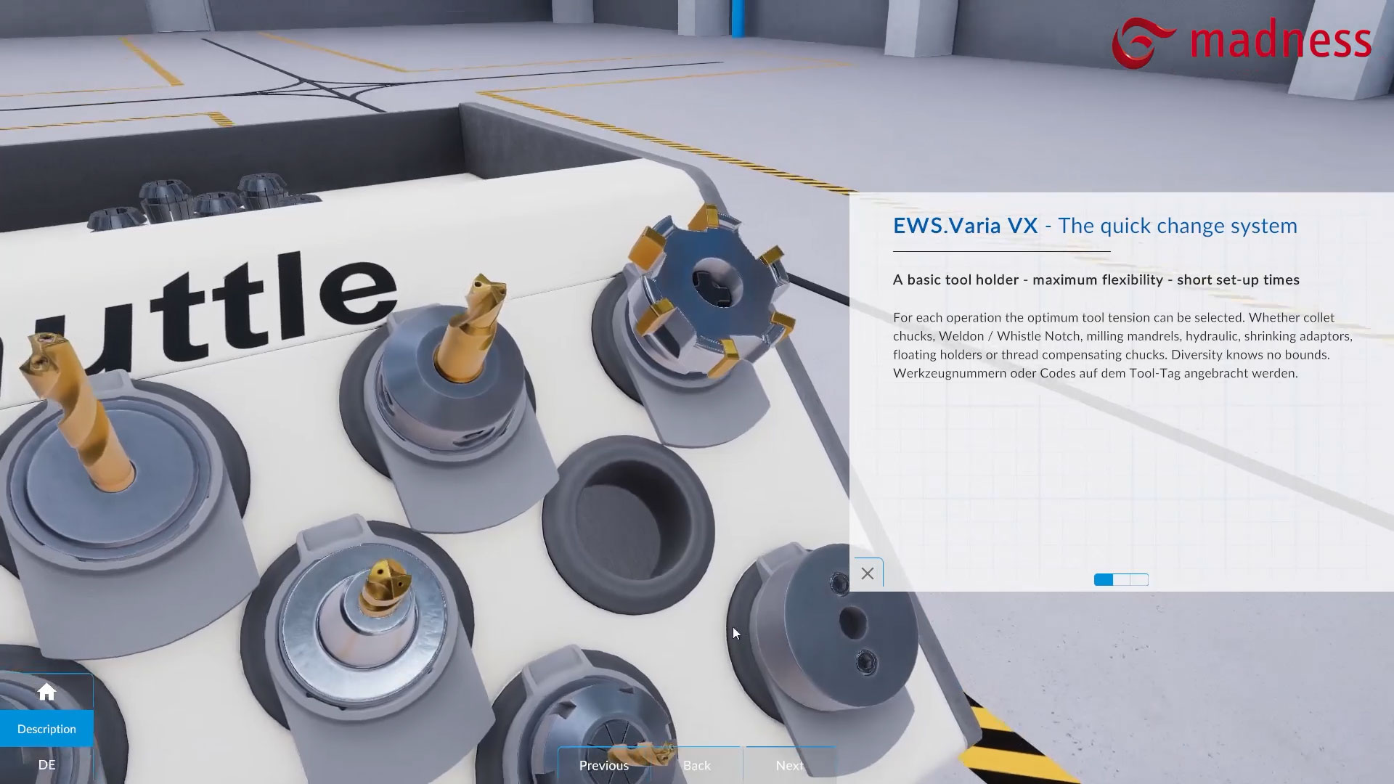Select the first page indicator segment
The width and height of the screenshot is (1394, 784).
(x=1104, y=579)
